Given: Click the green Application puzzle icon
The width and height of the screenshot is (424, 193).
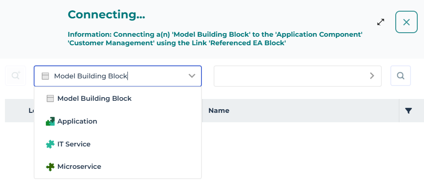Looking at the screenshot, I should coord(50,121).
